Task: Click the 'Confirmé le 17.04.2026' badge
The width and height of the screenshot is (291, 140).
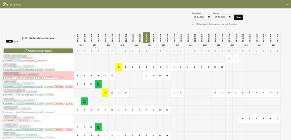Action: pyautogui.click(x=13, y=95)
